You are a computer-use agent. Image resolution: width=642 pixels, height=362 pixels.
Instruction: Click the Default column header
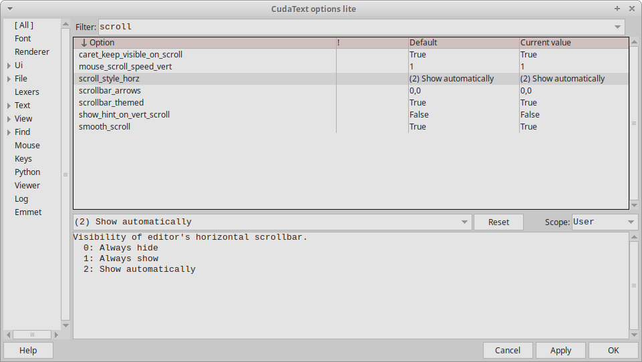tap(464, 43)
